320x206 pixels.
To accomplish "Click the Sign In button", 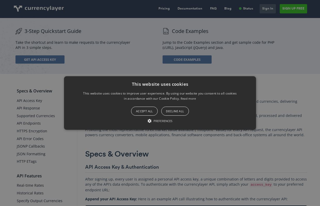I will click(268, 9).
